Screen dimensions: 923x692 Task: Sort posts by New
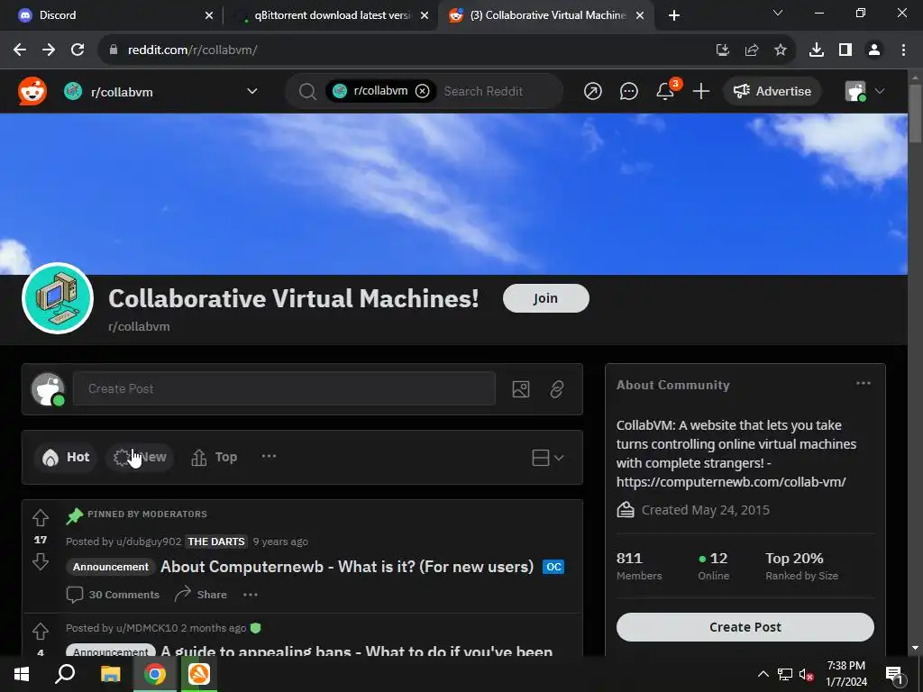(140, 457)
